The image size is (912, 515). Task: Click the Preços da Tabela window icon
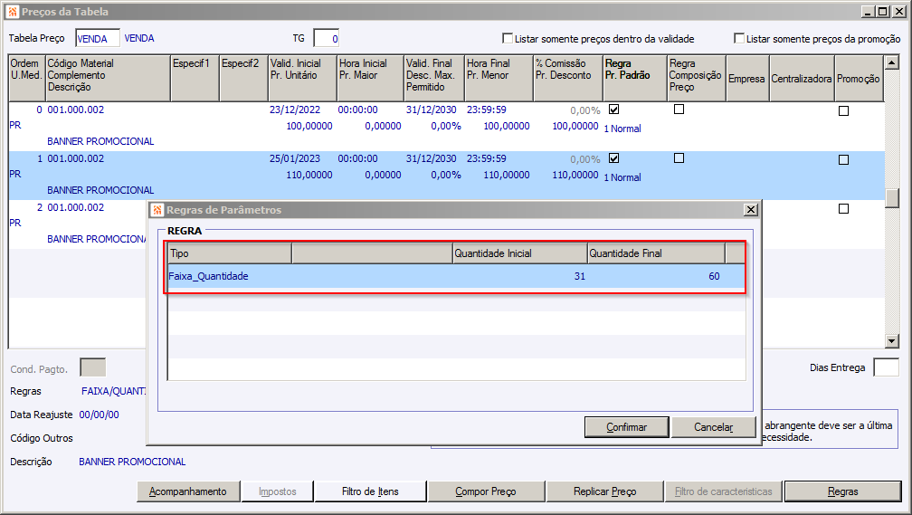11,11
